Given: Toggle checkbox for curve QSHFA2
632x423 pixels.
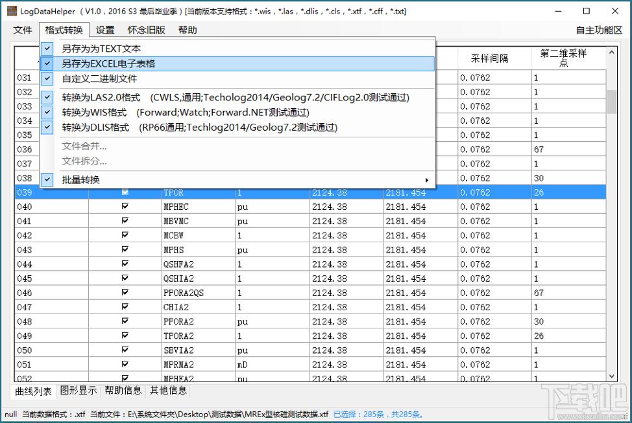Looking at the screenshot, I should pyautogui.click(x=125, y=264).
